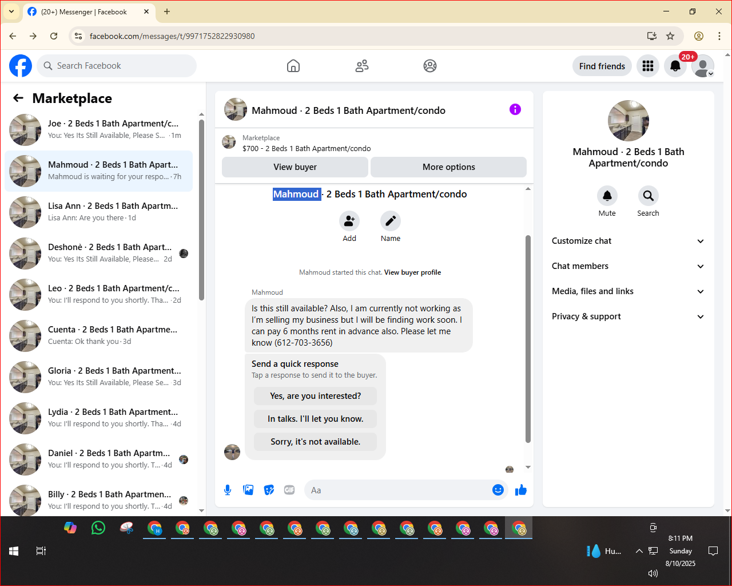Open View buyer profile link
Viewport: 732px width, 586px height.
click(x=412, y=272)
